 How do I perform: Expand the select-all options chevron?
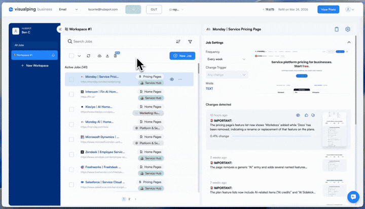[79, 56]
